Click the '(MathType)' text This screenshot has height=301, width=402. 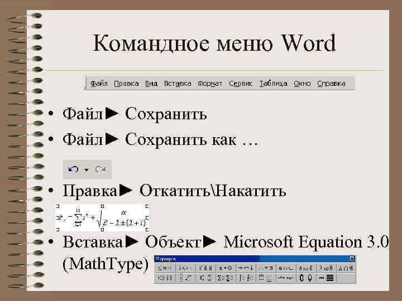click(106, 264)
